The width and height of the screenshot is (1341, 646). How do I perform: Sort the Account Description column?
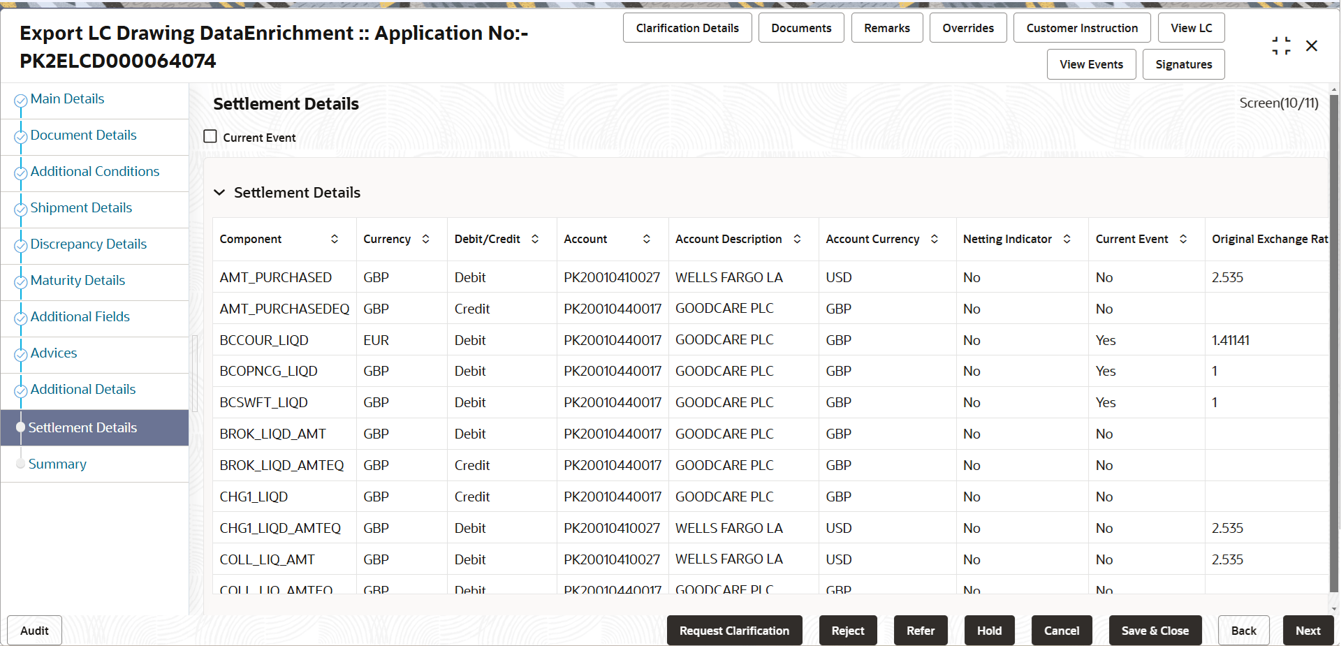coord(797,239)
